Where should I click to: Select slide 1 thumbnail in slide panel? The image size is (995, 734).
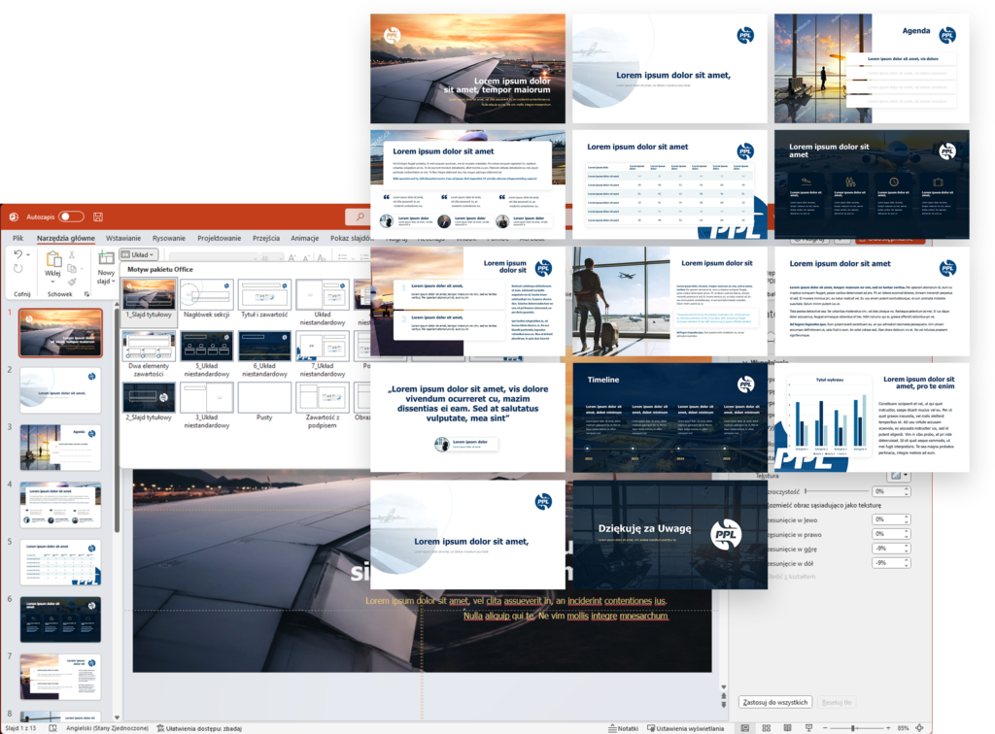click(60, 333)
